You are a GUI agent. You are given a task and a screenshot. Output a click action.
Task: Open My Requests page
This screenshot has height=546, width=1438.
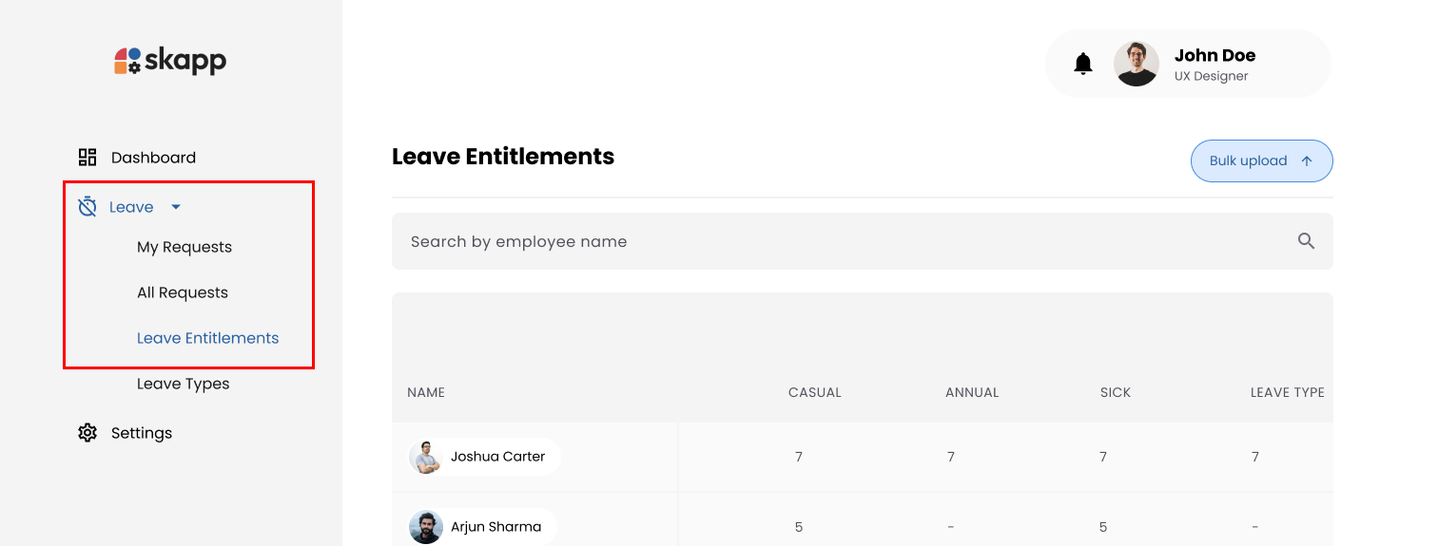pyautogui.click(x=185, y=247)
